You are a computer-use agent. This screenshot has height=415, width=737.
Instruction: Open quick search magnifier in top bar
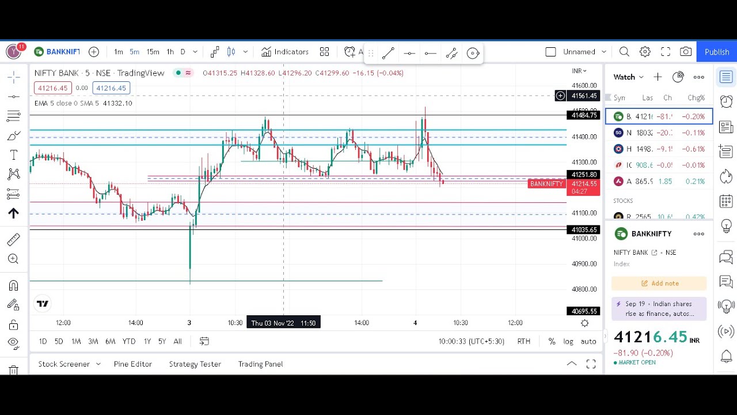(624, 52)
